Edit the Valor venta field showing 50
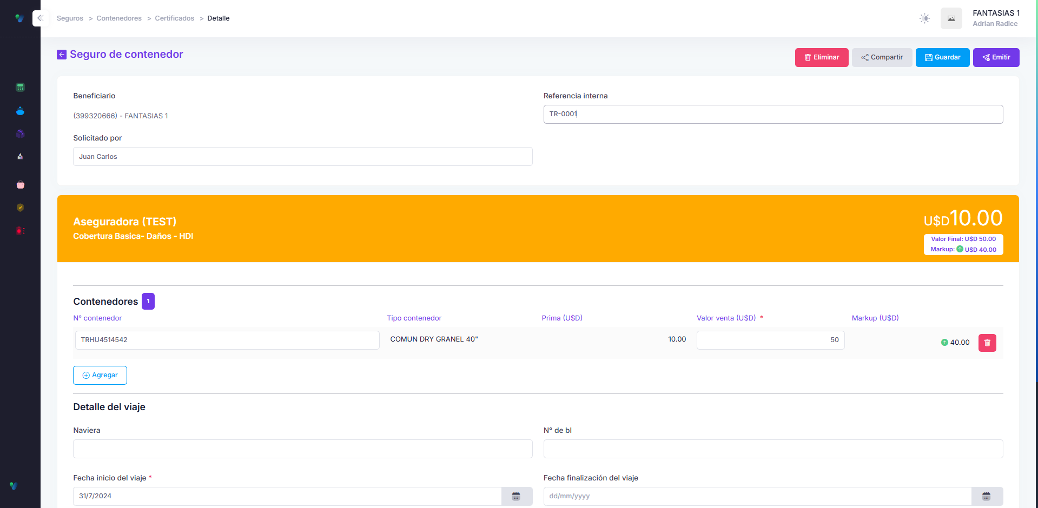The height and width of the screenshot is (508, 1038). pos(770,340)
